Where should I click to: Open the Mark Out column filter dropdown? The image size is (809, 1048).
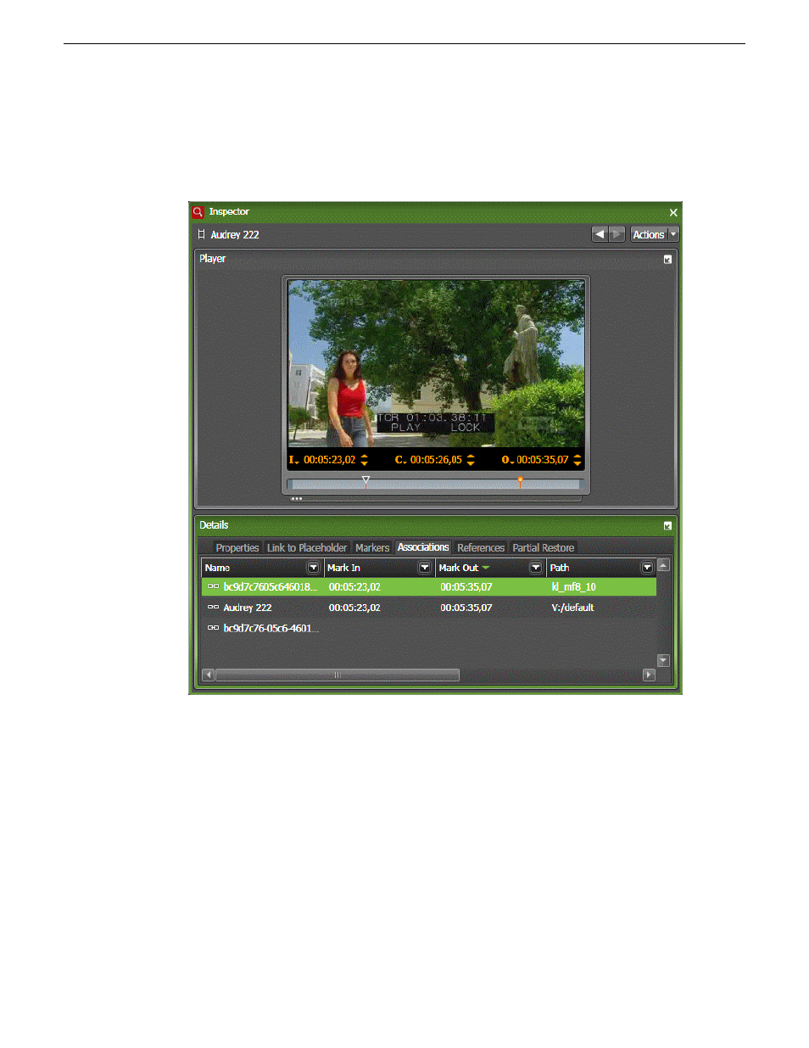coord(535,568)
